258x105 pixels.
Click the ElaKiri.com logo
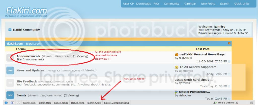26,12
